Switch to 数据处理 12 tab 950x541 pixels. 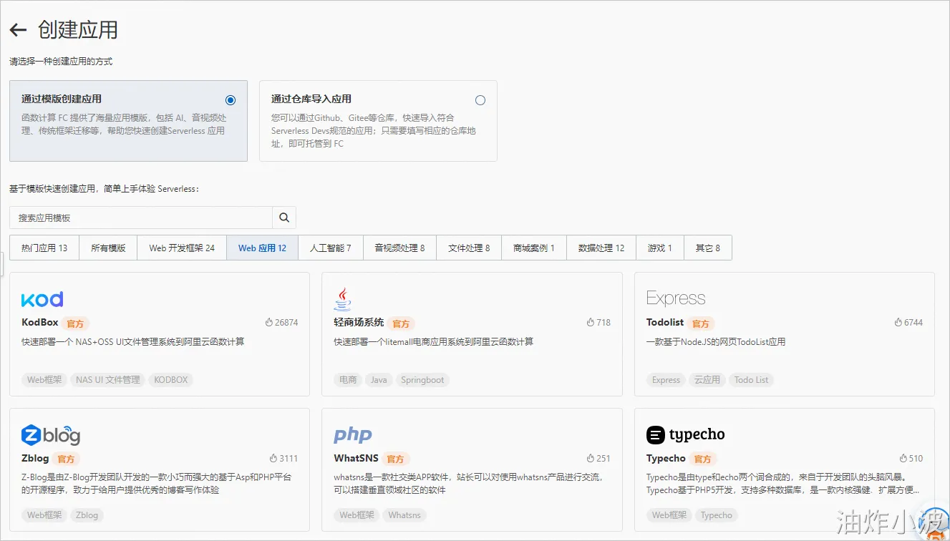601,248
